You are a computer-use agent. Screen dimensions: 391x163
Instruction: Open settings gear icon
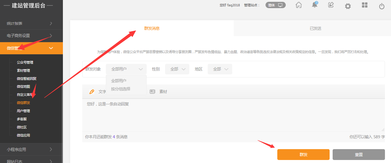point(348,6)
